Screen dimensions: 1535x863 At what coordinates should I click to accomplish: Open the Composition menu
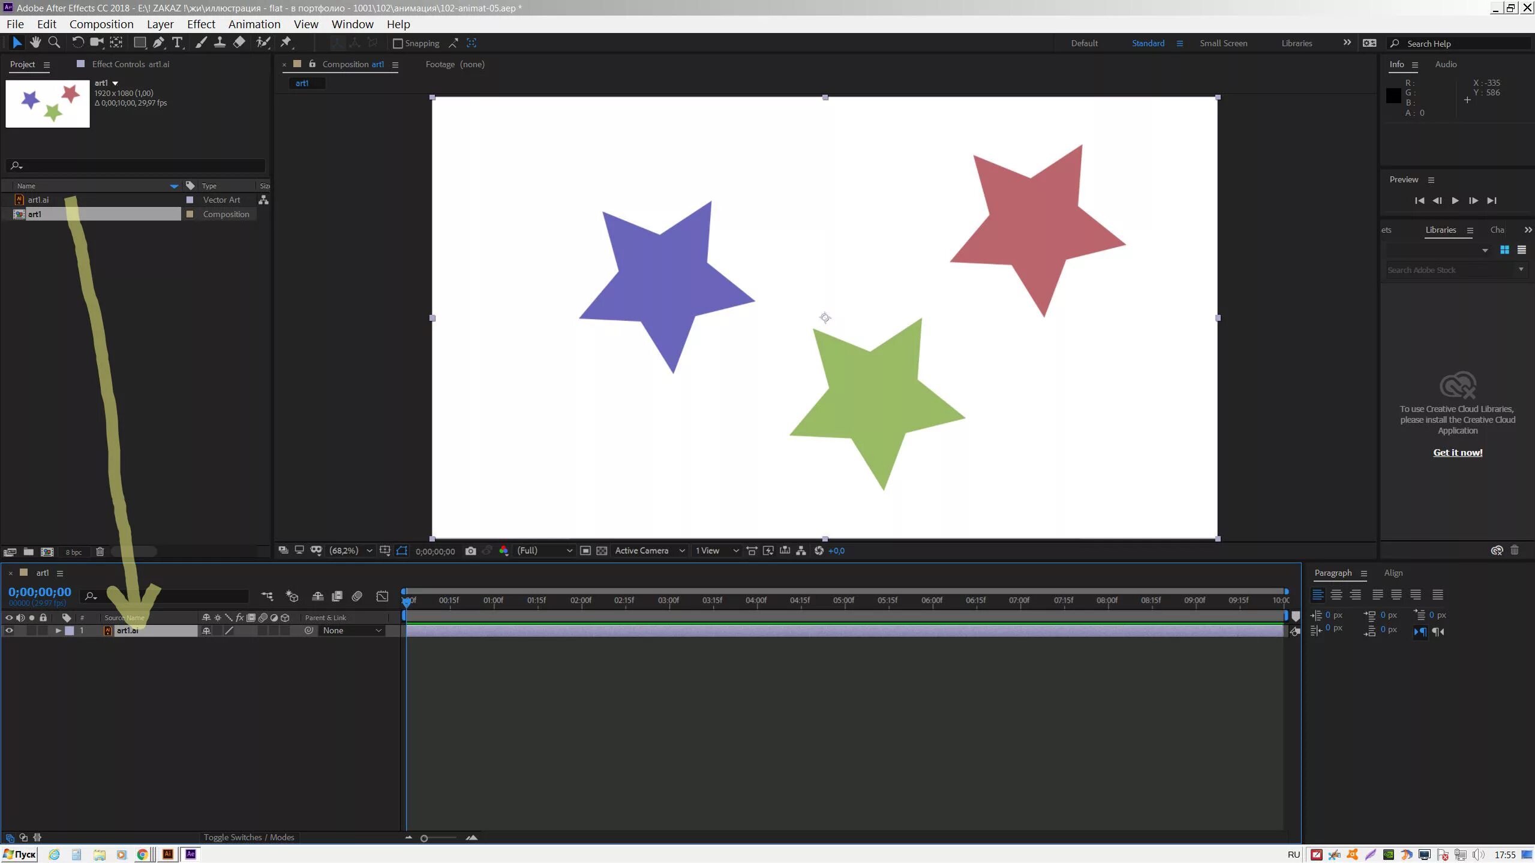tap(101, 24)
